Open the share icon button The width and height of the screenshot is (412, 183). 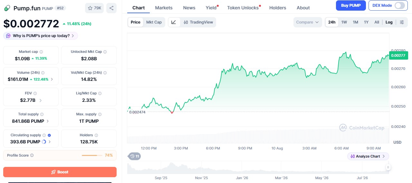[111, 8]
